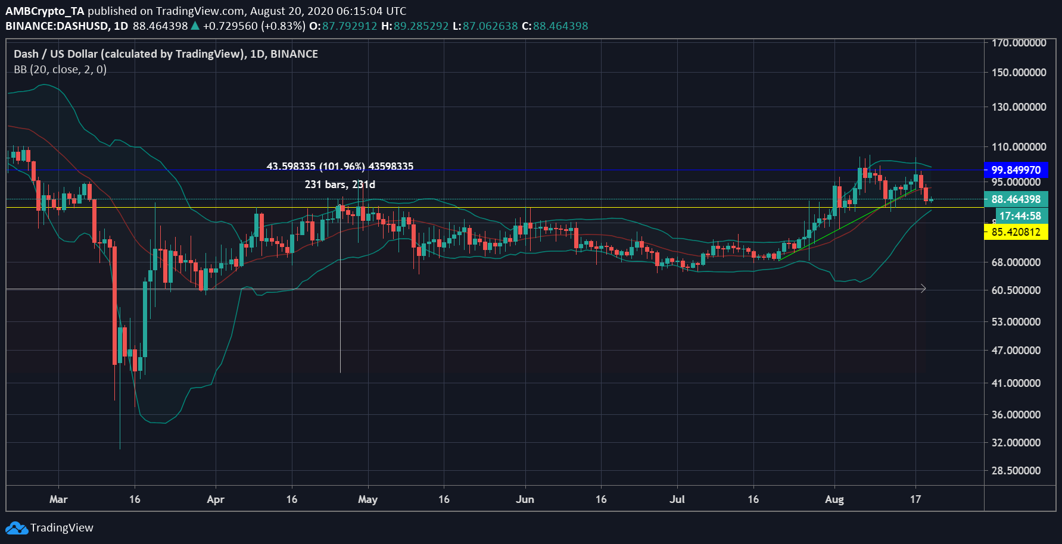Click the Dash / US Dollar chart title
1062x544 pixels.
click(x=166, y=54)
